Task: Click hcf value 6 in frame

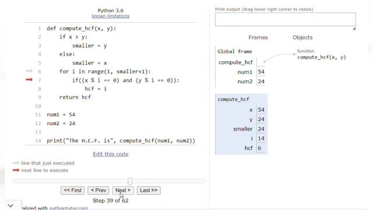Action: [x=261, y=148]
